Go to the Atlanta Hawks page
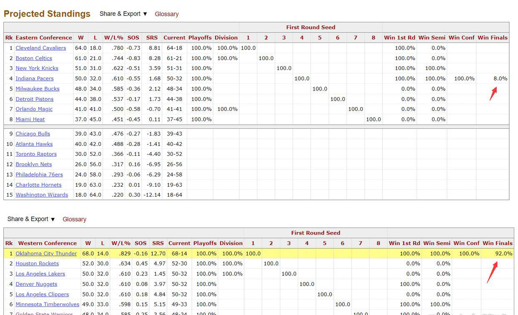518x315 pixels. (x=34, y=144)
